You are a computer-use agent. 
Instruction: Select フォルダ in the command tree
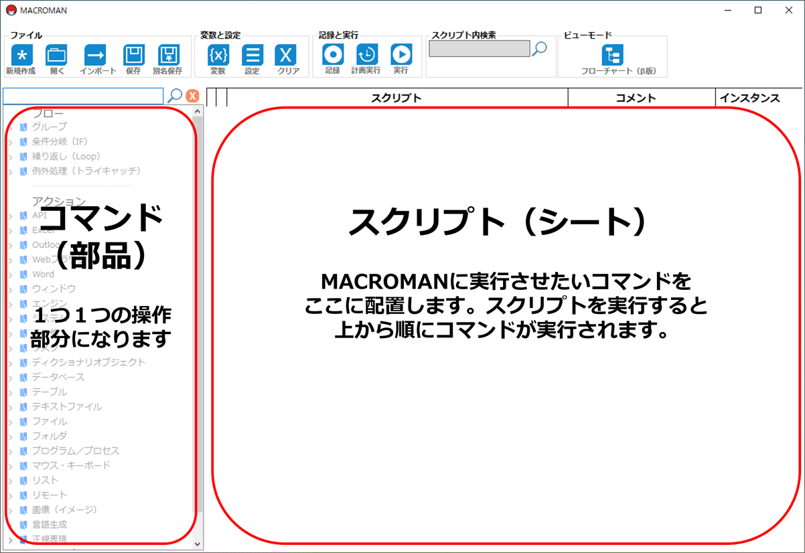[50, 436]
